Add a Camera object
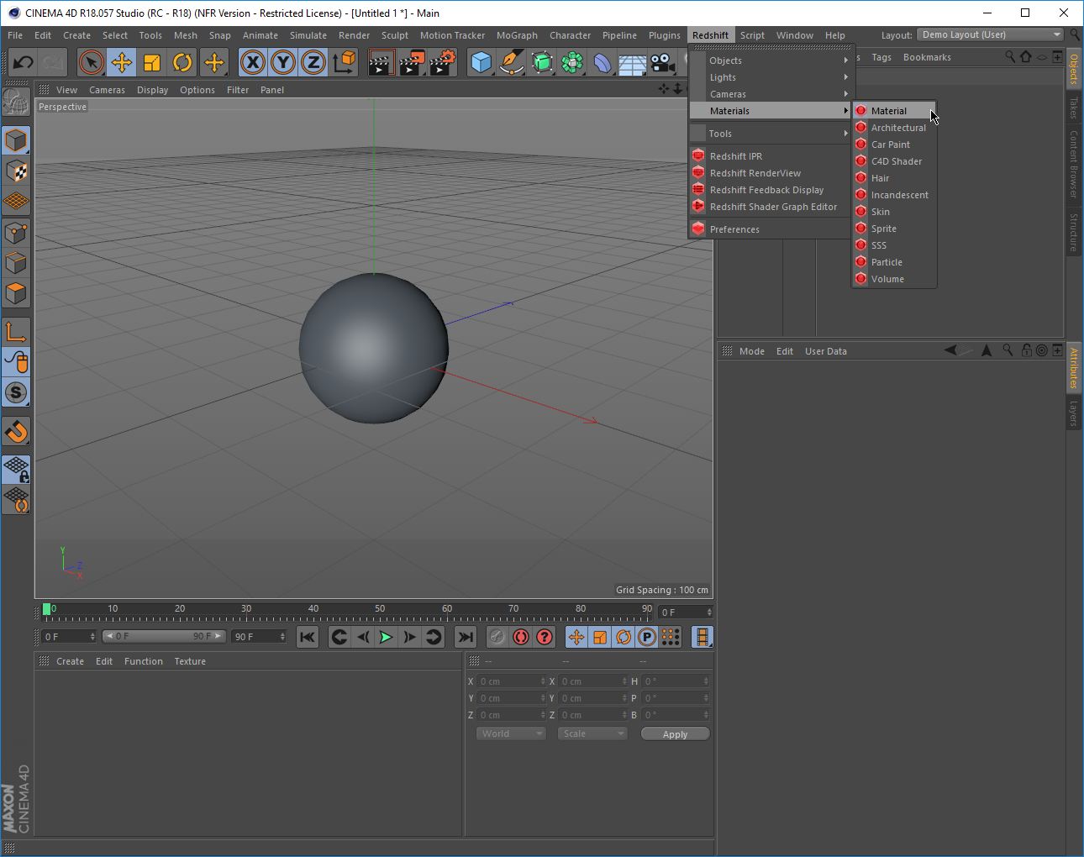1084x857 pixels. [x=663, y=62]
